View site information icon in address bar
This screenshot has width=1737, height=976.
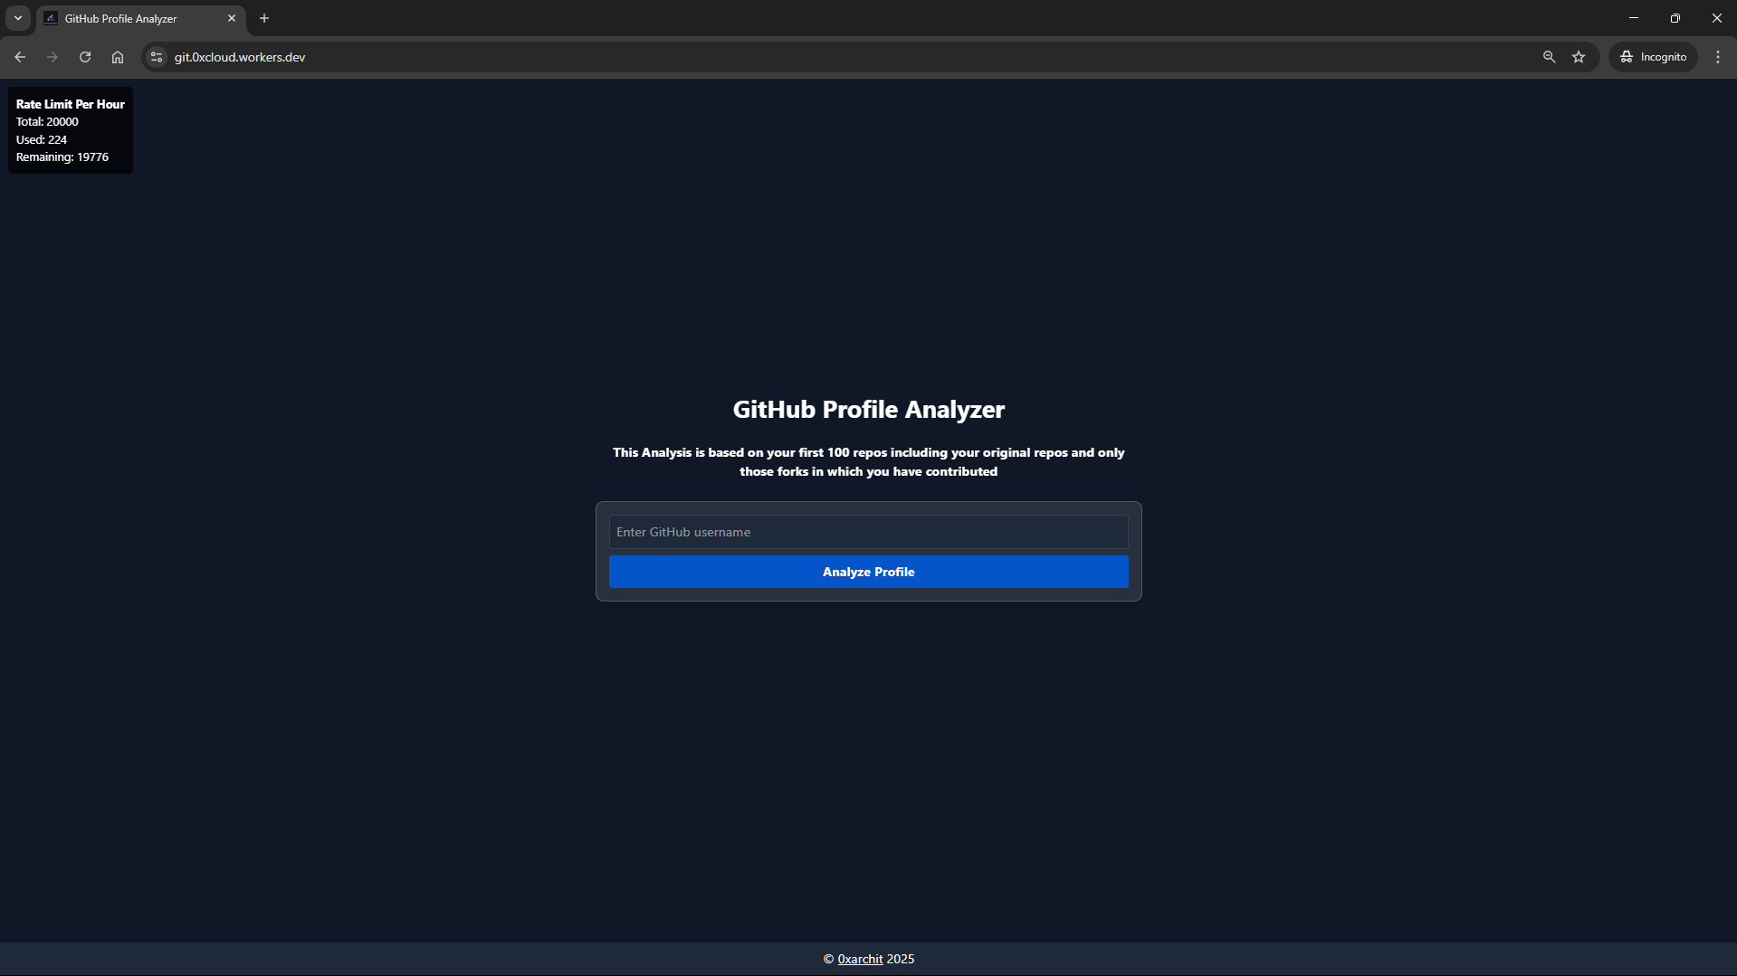pyautogui.click(x=157, y=57)
